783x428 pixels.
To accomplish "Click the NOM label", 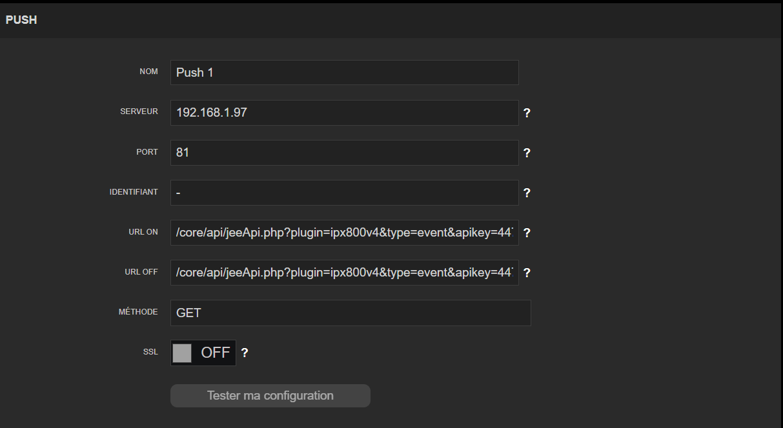I will pyautogui.click(x=148, y=72).
